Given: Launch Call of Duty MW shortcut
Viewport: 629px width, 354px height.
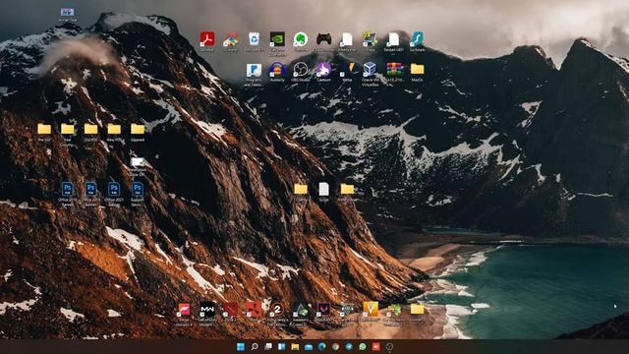Looking at the screenshot, I should pos(207,310).
